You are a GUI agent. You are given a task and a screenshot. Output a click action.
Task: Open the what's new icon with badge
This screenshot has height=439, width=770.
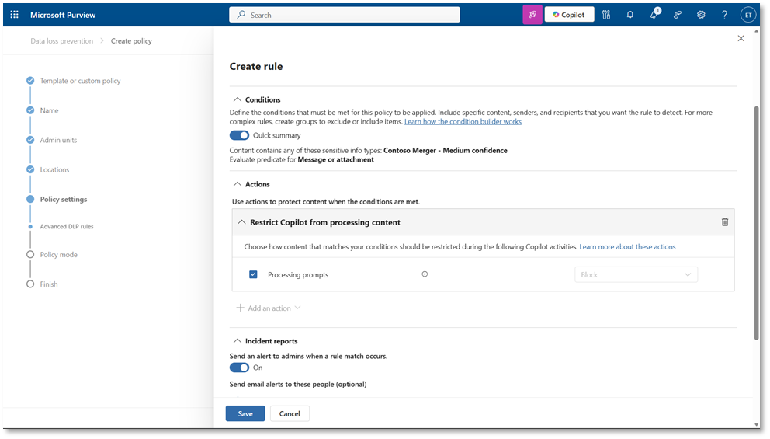[x=654, y=14]
